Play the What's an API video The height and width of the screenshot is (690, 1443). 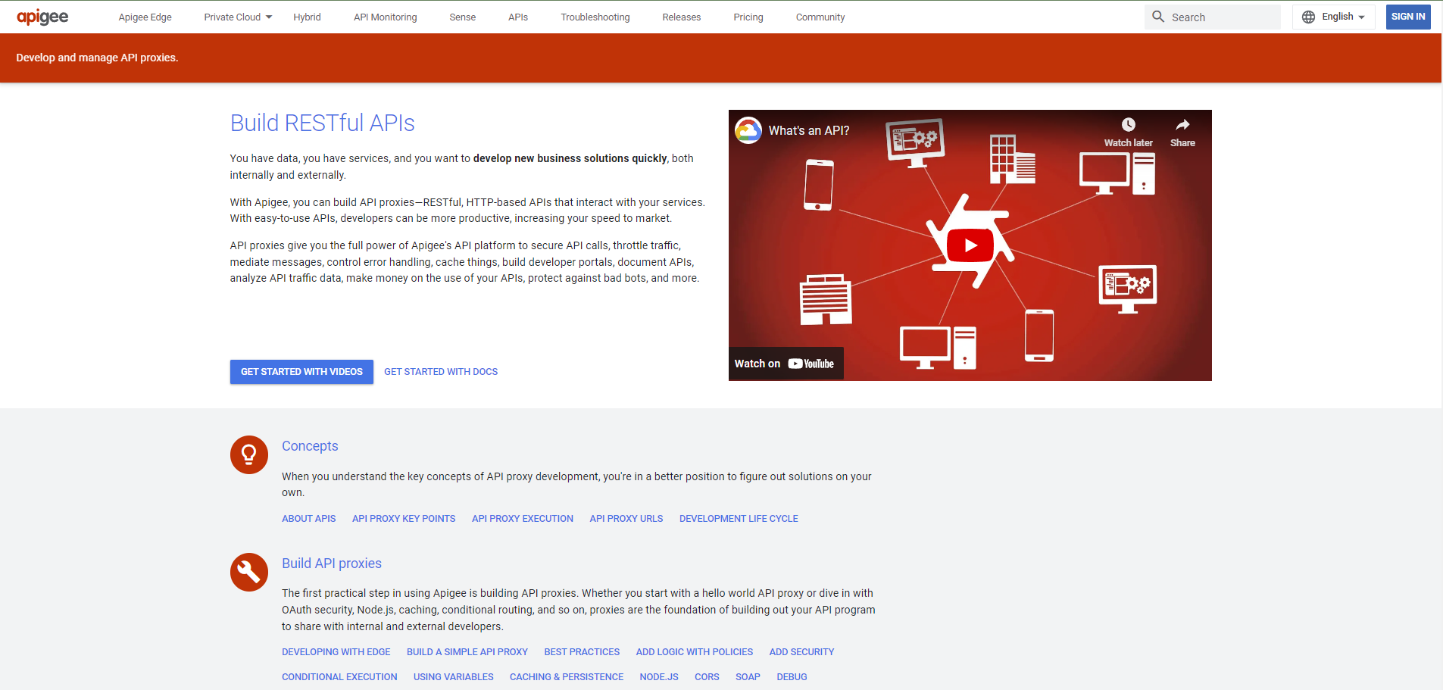coord(972,245)
